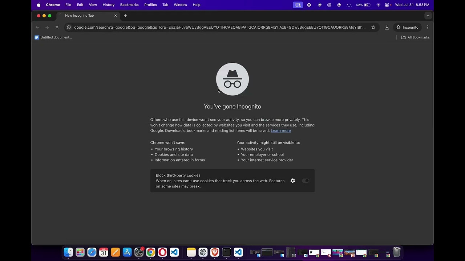Open the Profiles menu
465x261 pixels.
[x=150, y=5]
